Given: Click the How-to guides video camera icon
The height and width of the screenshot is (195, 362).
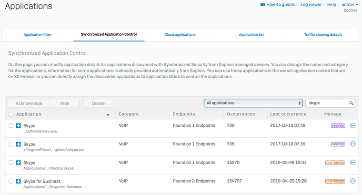Looking at the screenshot, I should click(x=263, y=4).
